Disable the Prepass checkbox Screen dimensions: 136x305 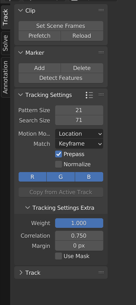59,154
